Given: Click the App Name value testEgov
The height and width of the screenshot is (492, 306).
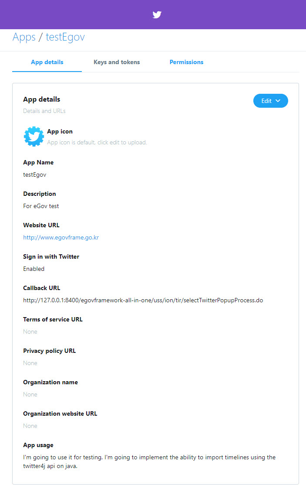Looking at the screenshot, I should click(x=34, y=174).
